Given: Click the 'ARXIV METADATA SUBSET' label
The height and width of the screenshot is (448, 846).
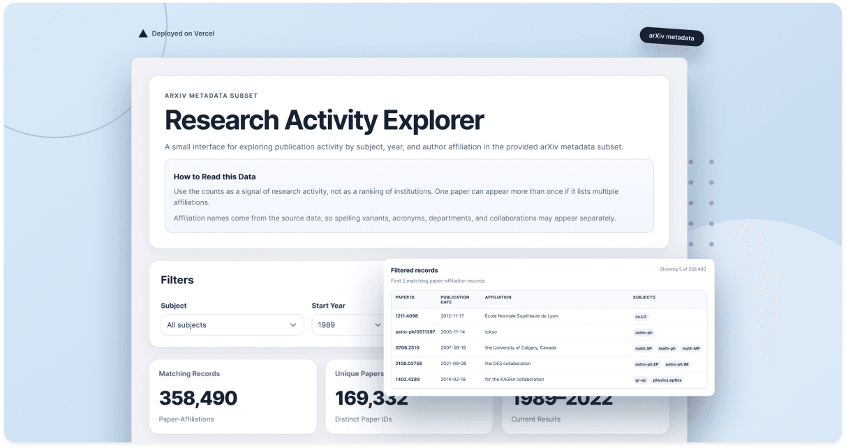Looking at the screenshot, I should pos(211,96).
